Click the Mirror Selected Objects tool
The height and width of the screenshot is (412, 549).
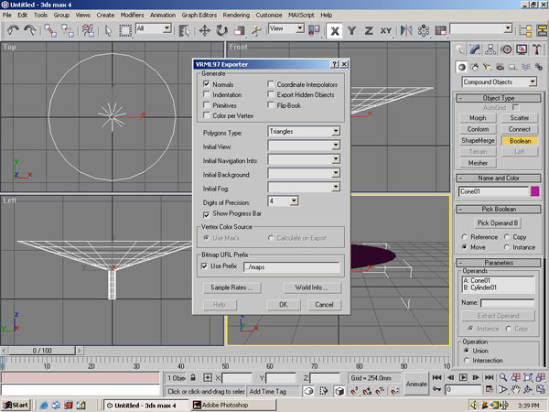pyautogui.click(x=406, y=30)
